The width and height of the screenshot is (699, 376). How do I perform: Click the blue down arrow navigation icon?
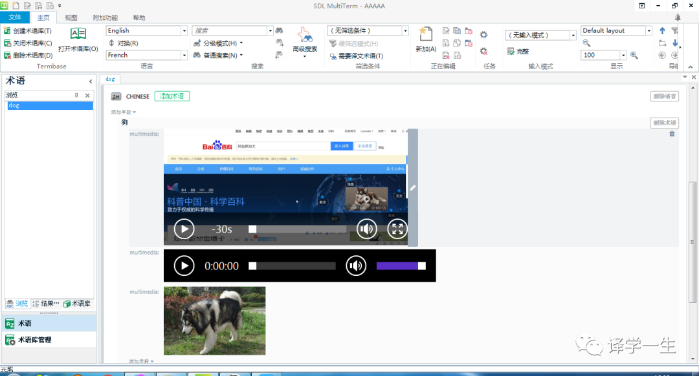[x=675, y=43]
